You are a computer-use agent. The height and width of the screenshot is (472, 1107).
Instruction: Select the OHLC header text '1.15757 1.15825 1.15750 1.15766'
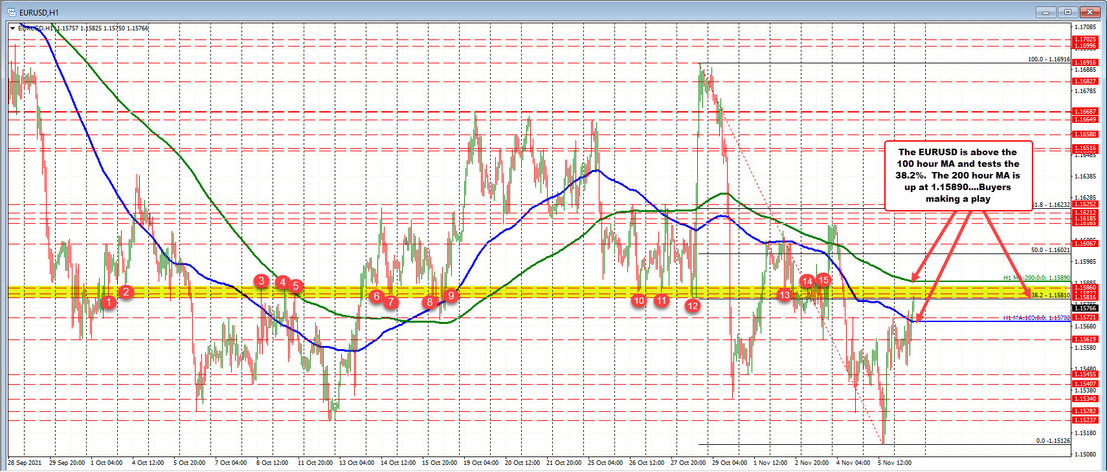pyautogui.click(x=103, y=28)
